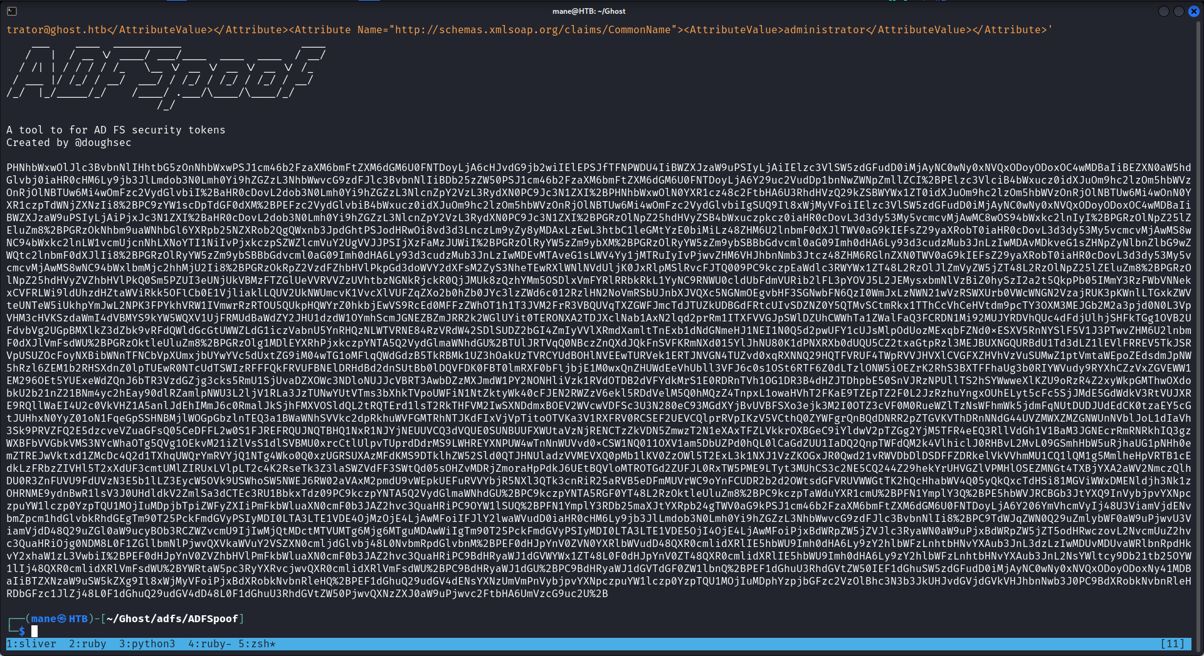Screen dimensions: 1204x656
Task: Click the terminal icon in the title bar
Action: (x=12, y=11)
